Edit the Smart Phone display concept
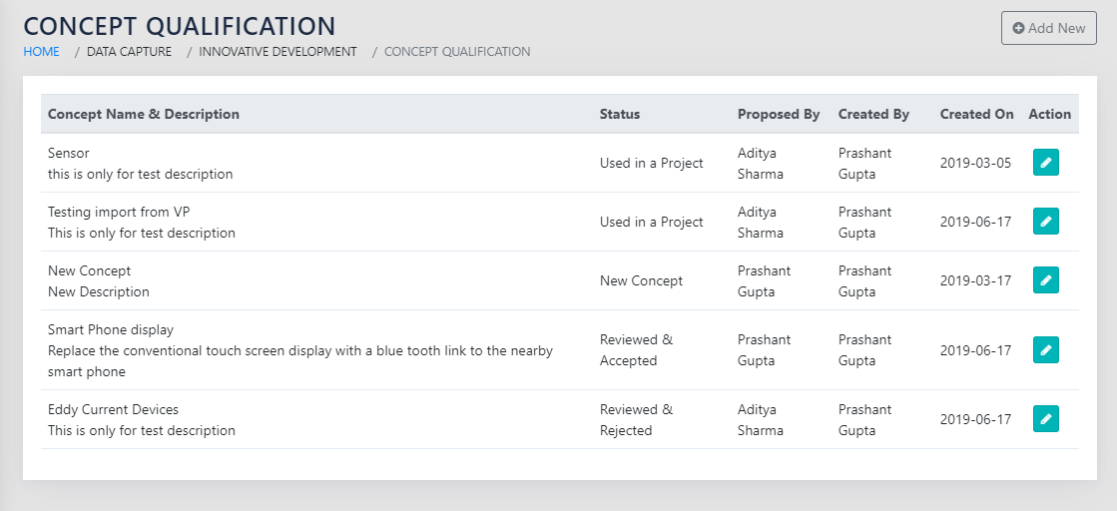The image size is (1117, 511). (1045, 350)
